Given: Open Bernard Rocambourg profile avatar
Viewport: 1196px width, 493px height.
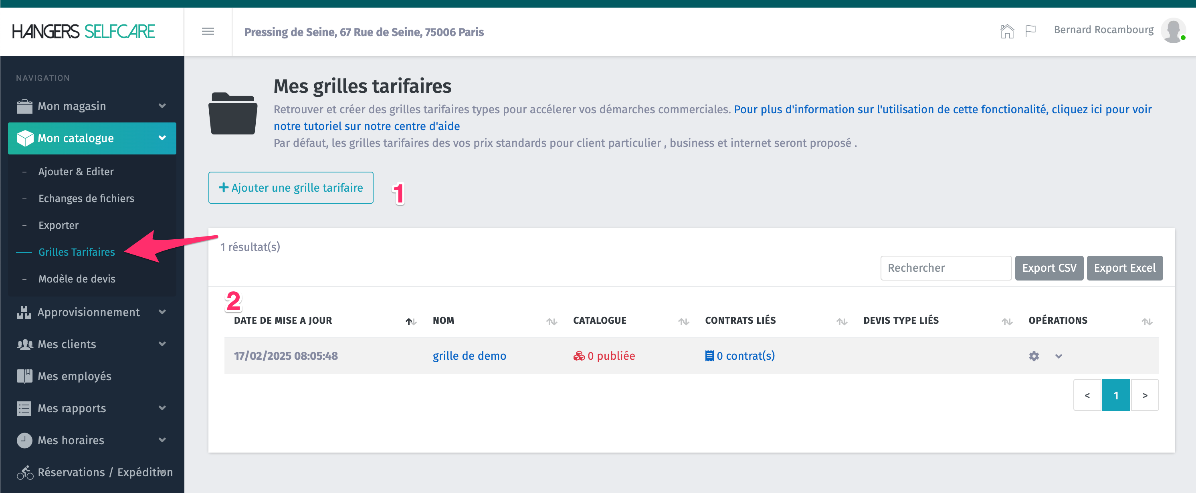Looking at the screenshot, I should pyautogui.click(x=1173, y=31).
